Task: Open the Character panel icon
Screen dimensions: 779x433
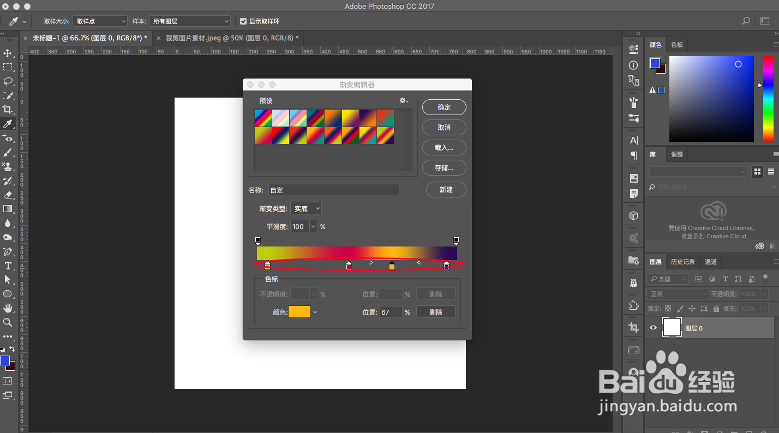Action: click(x=633, y=140)
